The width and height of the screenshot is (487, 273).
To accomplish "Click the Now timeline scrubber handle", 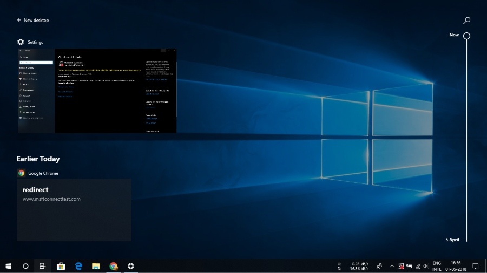I will click(x=466, y=36).
